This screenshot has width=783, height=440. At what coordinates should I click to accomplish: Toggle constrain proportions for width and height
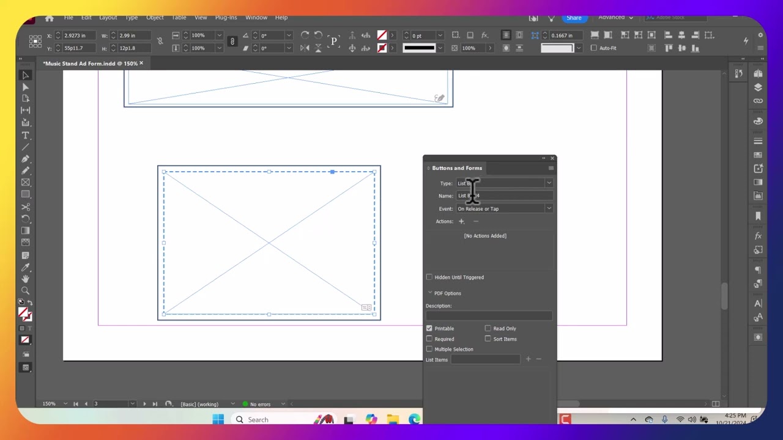[x=160, y=42]
